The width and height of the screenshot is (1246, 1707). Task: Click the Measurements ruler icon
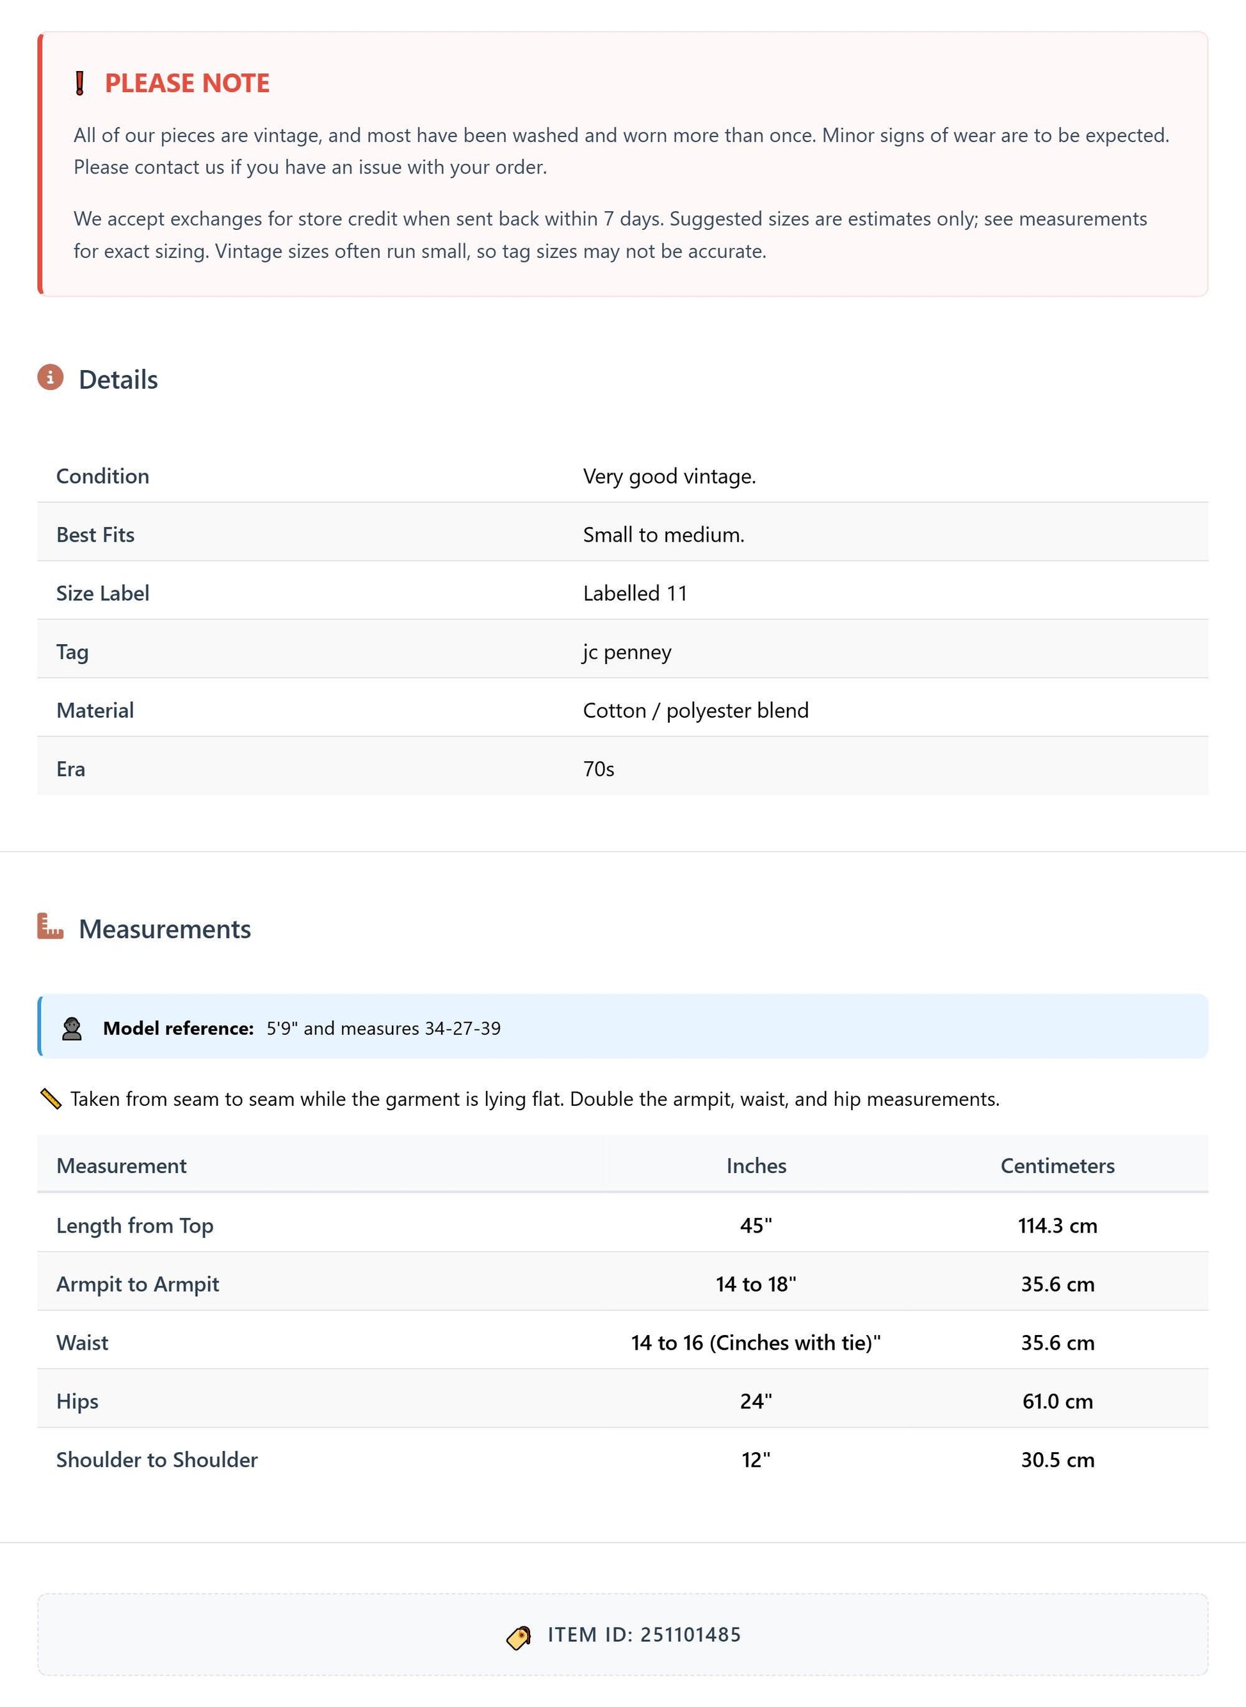tap(51, 926)
